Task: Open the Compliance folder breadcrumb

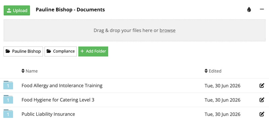Action: 61,51
